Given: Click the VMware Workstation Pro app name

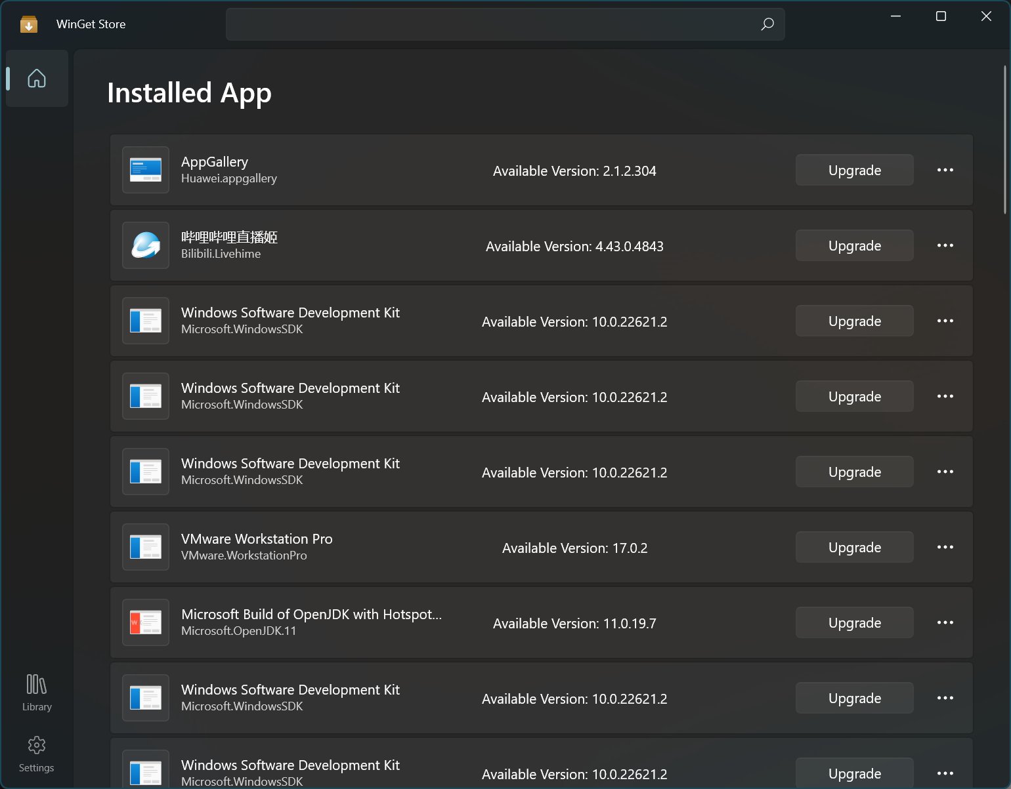Looking at the screenshot, I should tap(257, 539).
